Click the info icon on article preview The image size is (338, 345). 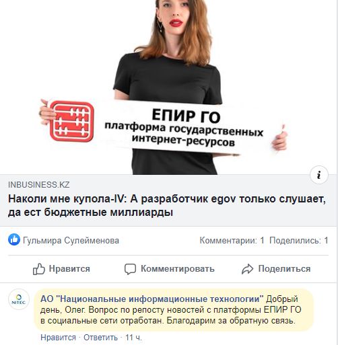pos(319,175)
